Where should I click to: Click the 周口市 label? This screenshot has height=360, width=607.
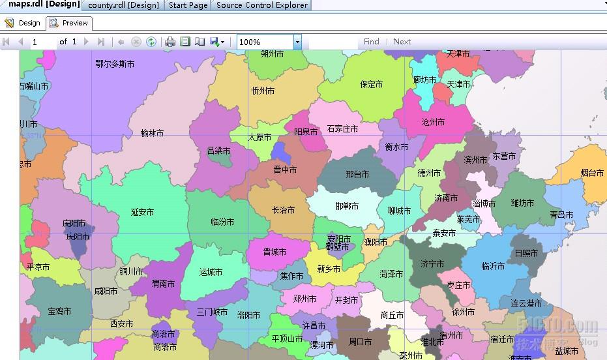coord(360,342)
